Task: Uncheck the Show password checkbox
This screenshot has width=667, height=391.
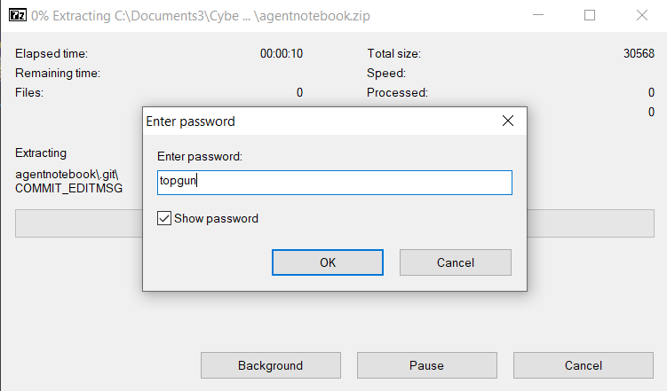Action: pyautogui.click(x=163, y=218)
